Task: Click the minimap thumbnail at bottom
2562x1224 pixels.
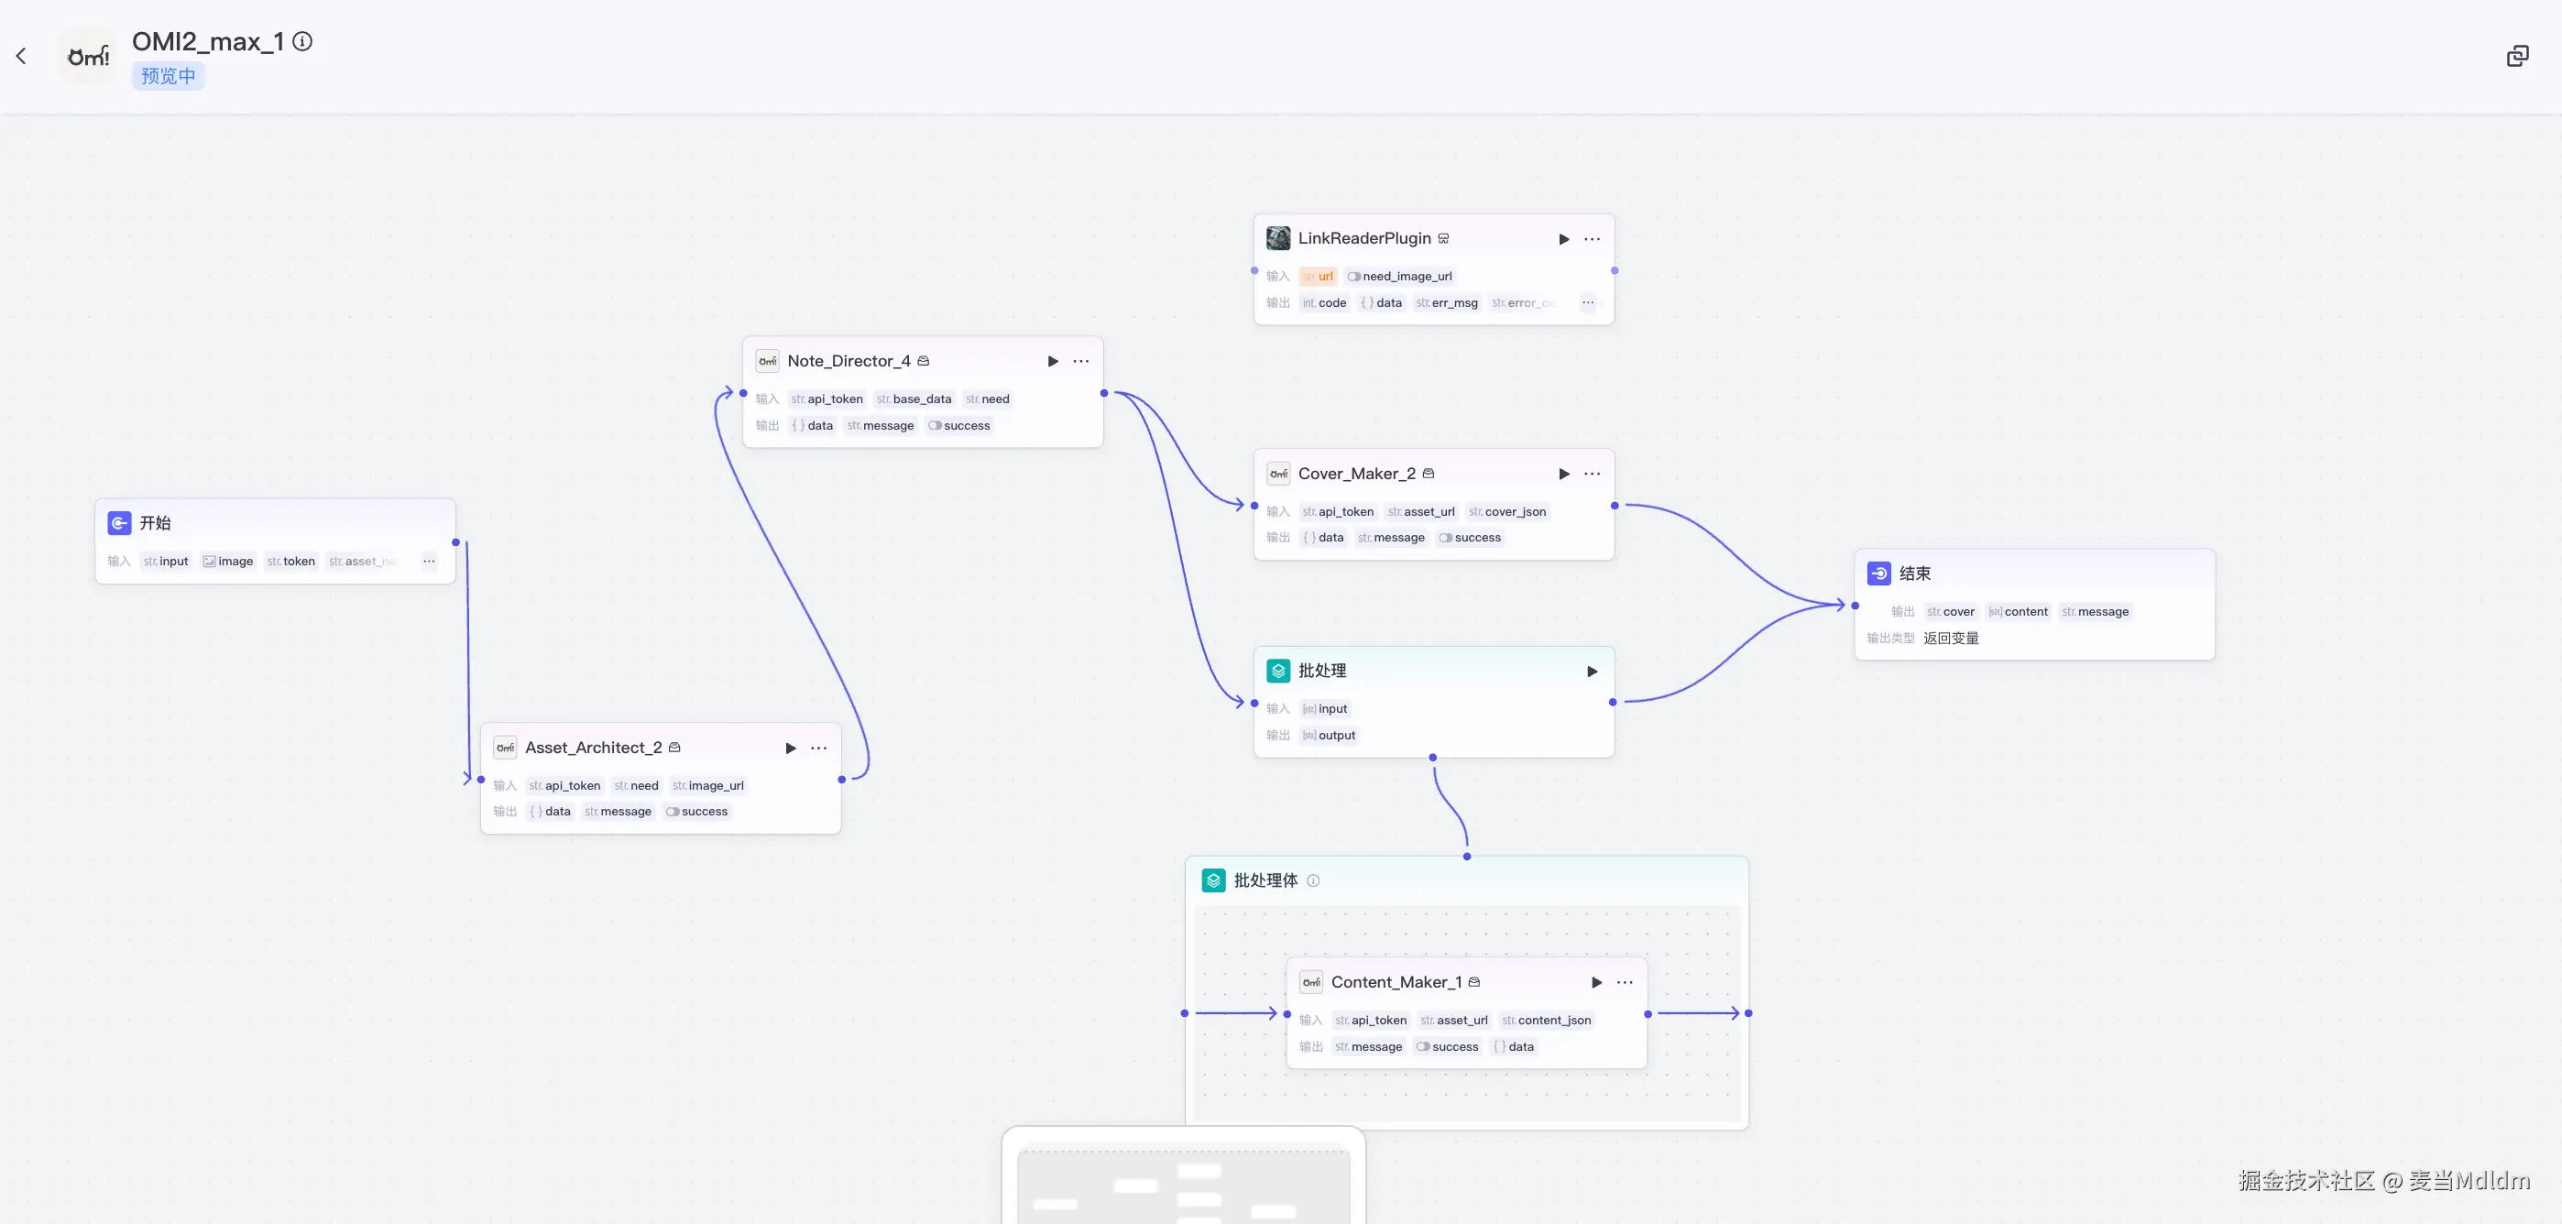Action: [1183, 1184]
